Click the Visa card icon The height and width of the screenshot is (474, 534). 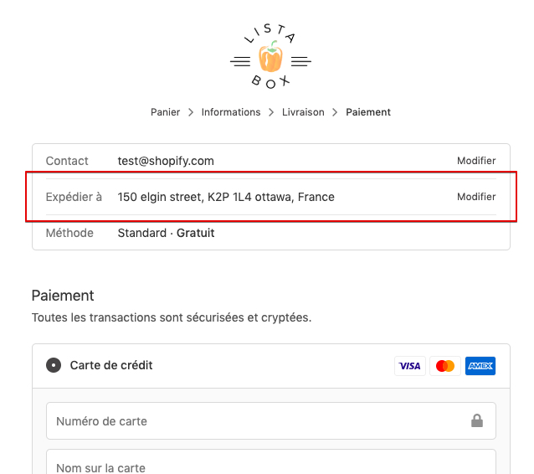tap(410, 366)
